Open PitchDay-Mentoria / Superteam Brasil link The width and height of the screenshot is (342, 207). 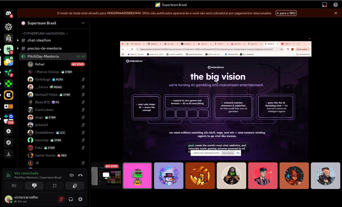click(x=38, y=178)
